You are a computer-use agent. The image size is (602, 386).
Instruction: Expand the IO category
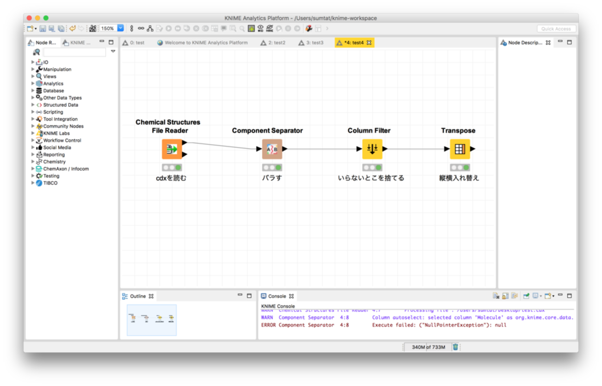click(33, 62)
